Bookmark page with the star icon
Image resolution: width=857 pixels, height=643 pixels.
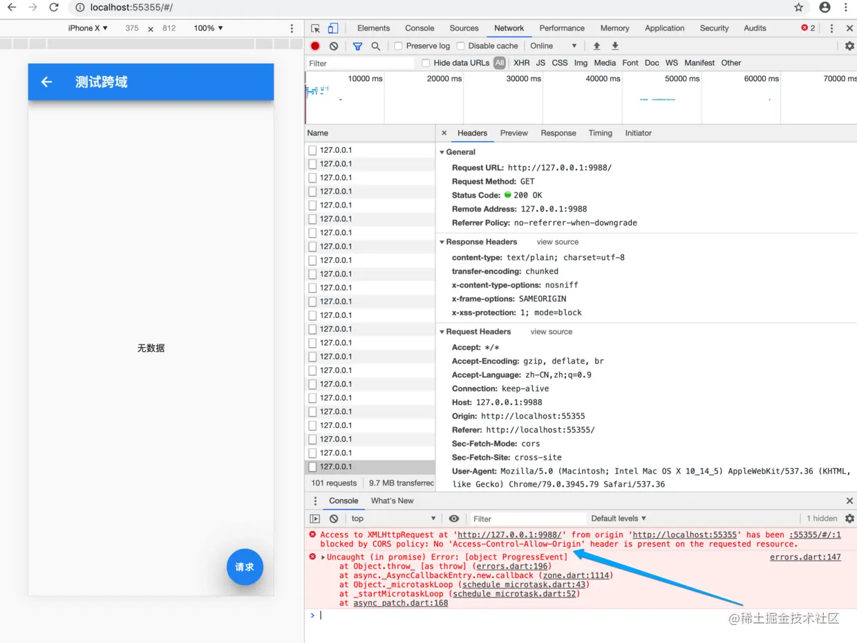point(799,8)
